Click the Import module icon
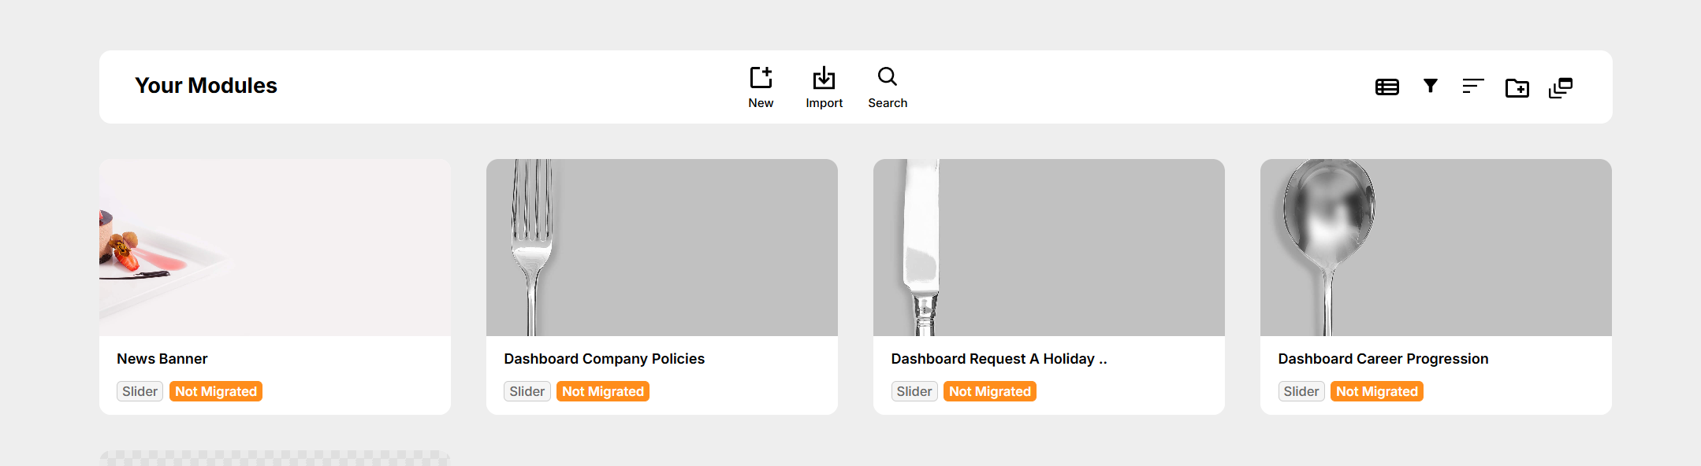The image size is (1701, 466). [824, 78]
